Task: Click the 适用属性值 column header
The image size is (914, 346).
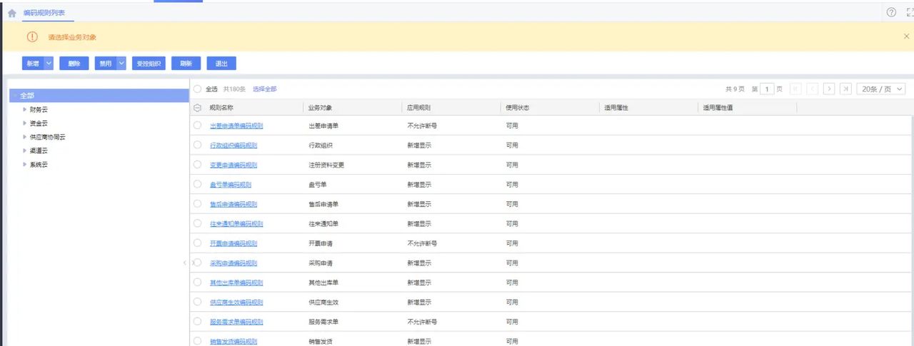Action: (718, 108)
